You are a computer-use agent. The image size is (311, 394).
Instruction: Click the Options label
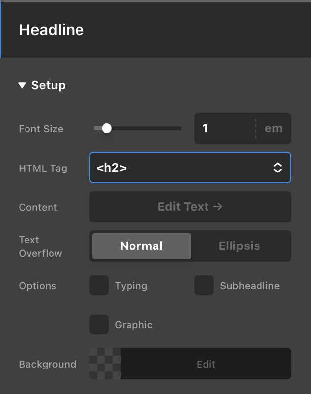tap(37, 286)
